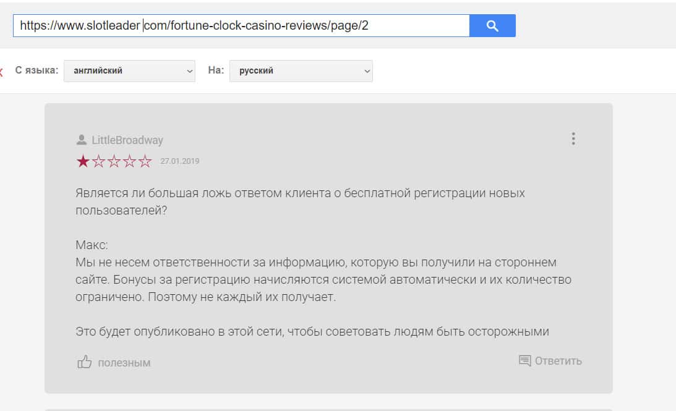The image size is (676, 411).
Task: Click the LittleBroadway user avatar icon
Action: (x=81, y=140)
